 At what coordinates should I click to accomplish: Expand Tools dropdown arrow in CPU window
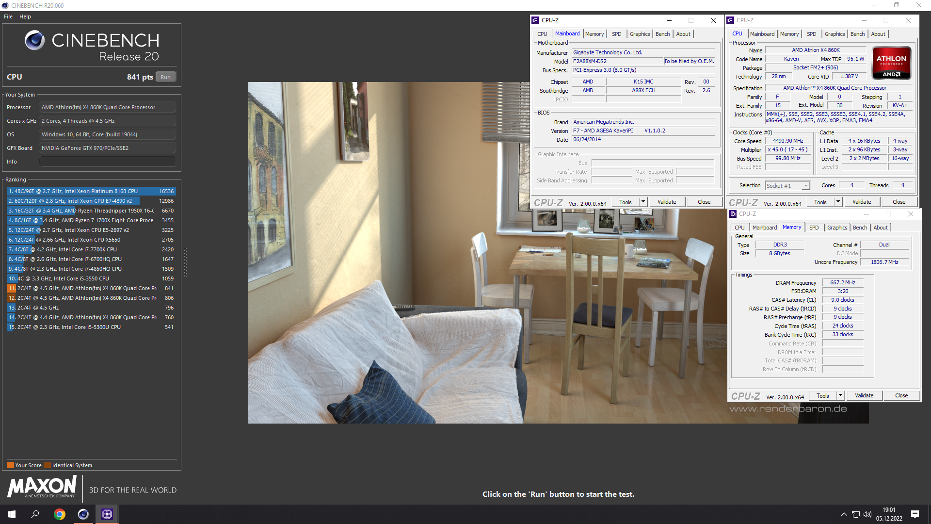coord(838,202)
